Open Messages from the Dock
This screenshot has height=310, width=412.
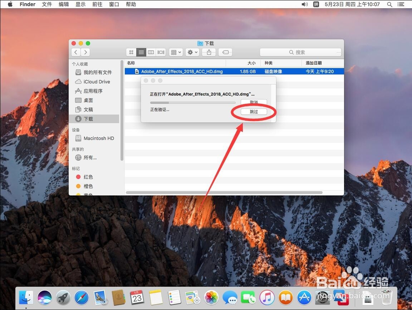(230, 298)
